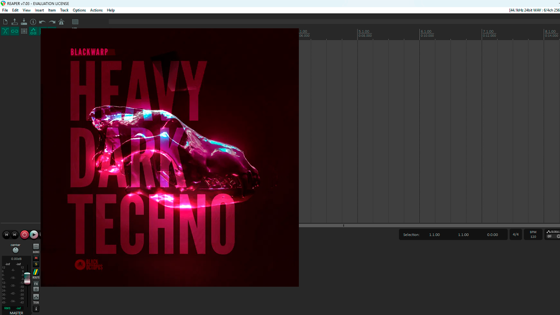Open project settings info icon in toolbar
This screenshot has width=560, height=315.
pos(33,22)
